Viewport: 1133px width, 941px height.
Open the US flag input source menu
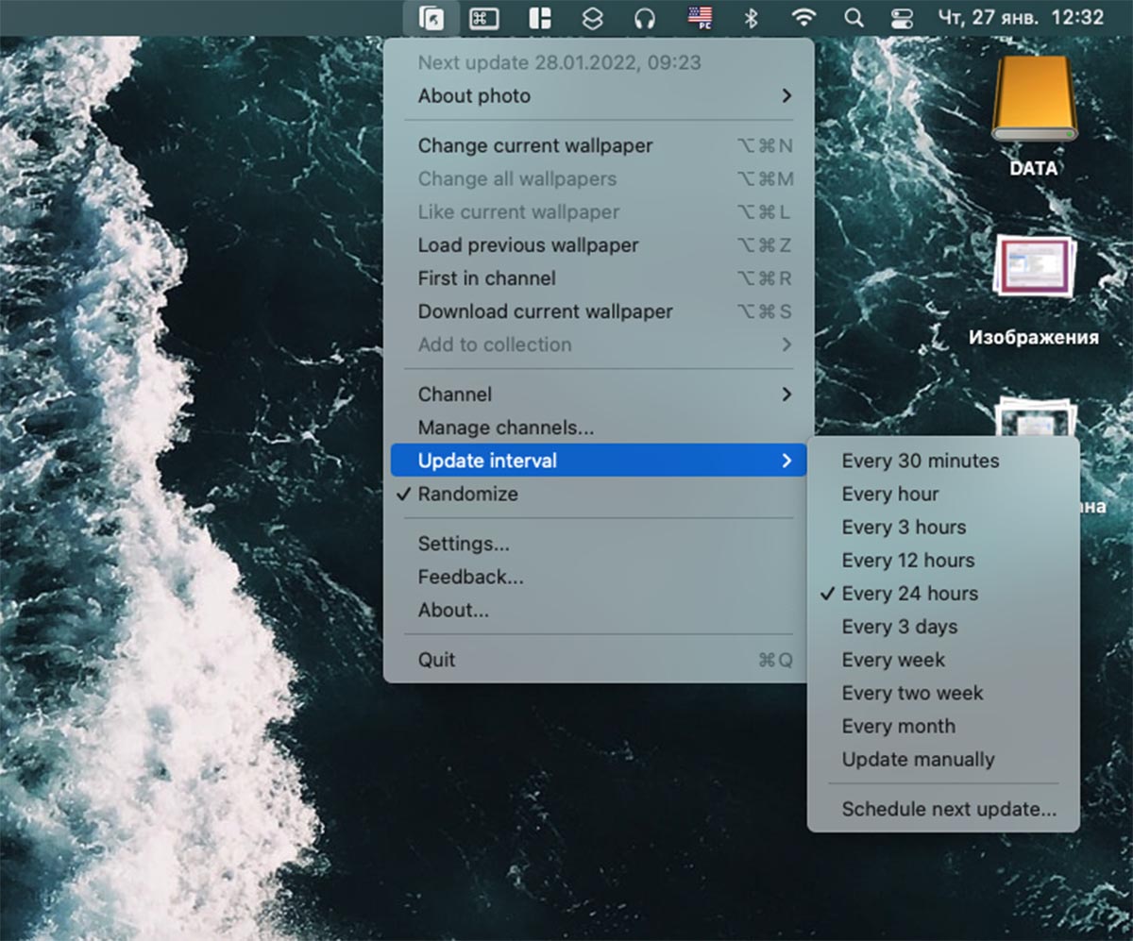tap(700, 18)
